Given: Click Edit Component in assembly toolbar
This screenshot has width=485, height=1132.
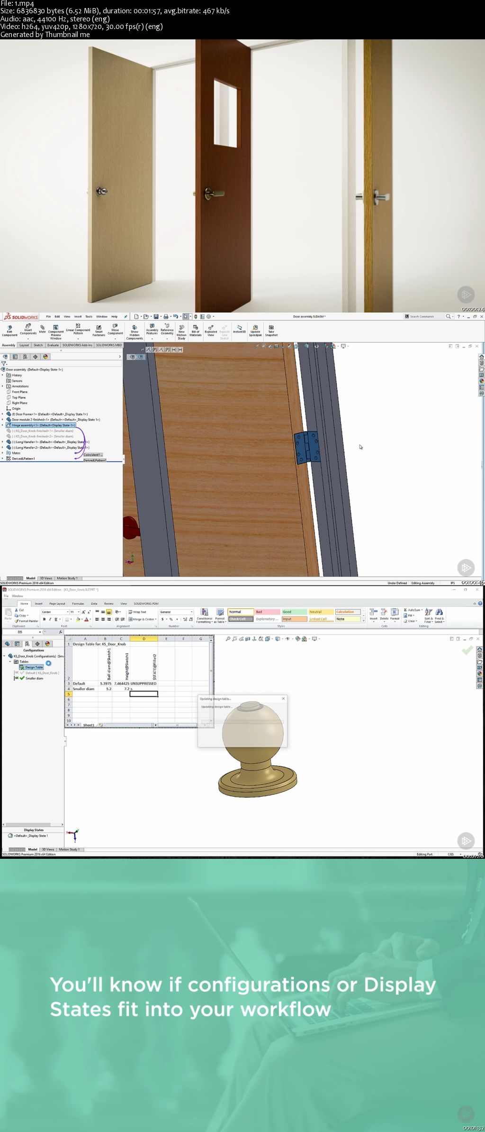Looking at the screenshot, I should coord(9,331).
